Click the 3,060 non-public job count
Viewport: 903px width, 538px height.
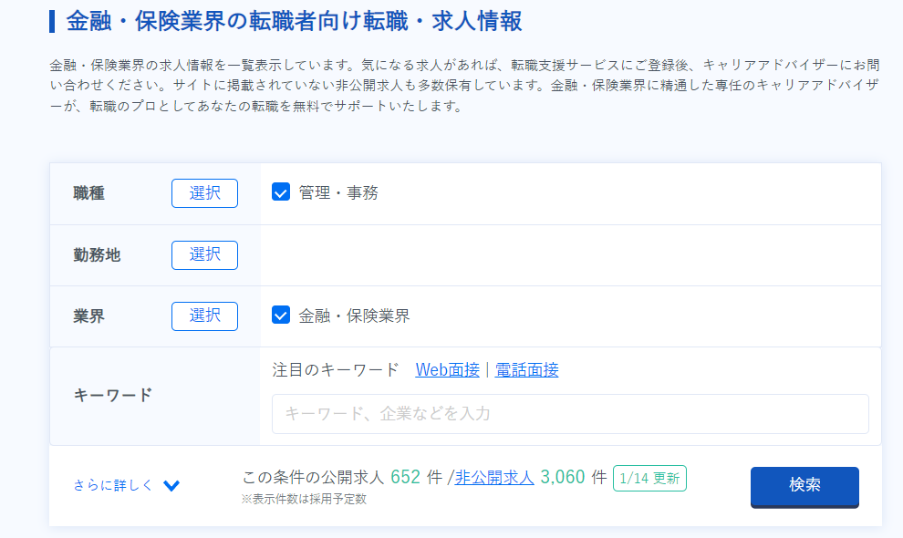click(x=563, y=477)
